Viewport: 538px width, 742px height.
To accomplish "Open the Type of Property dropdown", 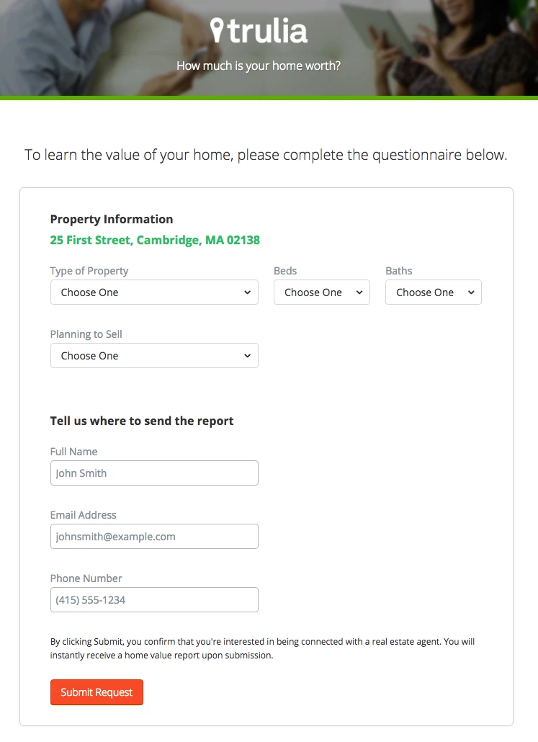I will tap(154, 292).
